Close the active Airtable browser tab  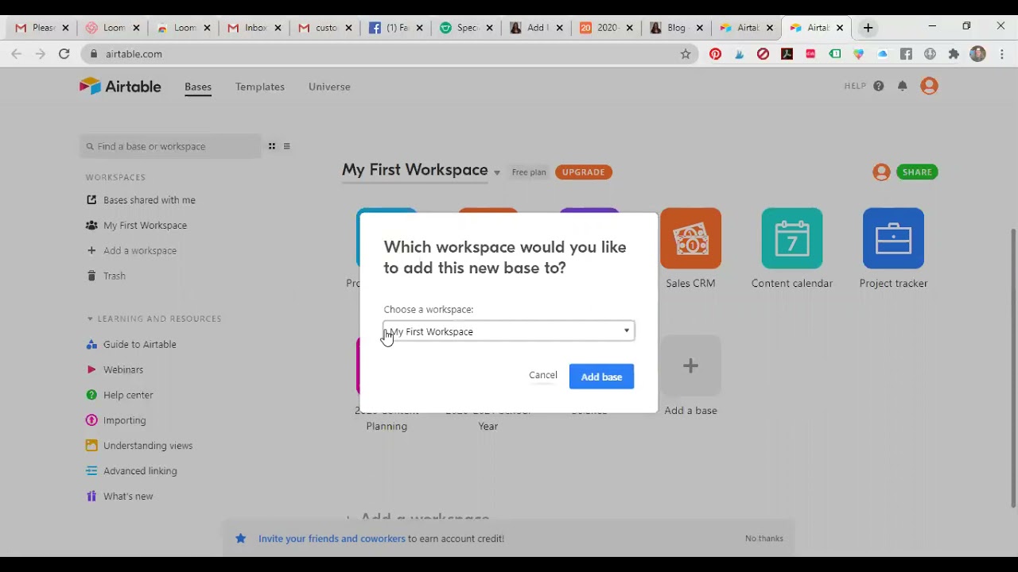[839, 28]
